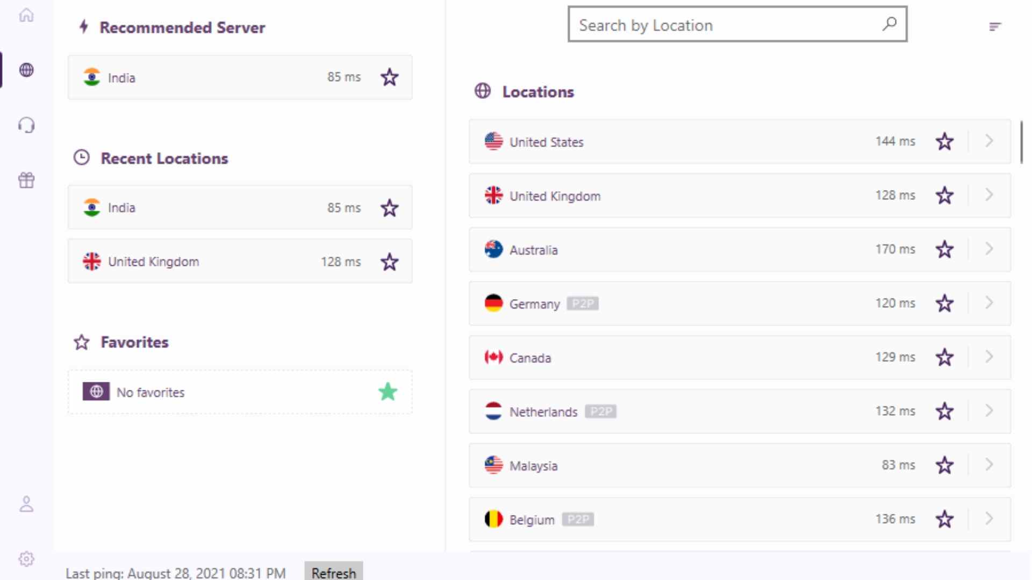Open the gift/rewards icon in sidebar

point(26,180)
